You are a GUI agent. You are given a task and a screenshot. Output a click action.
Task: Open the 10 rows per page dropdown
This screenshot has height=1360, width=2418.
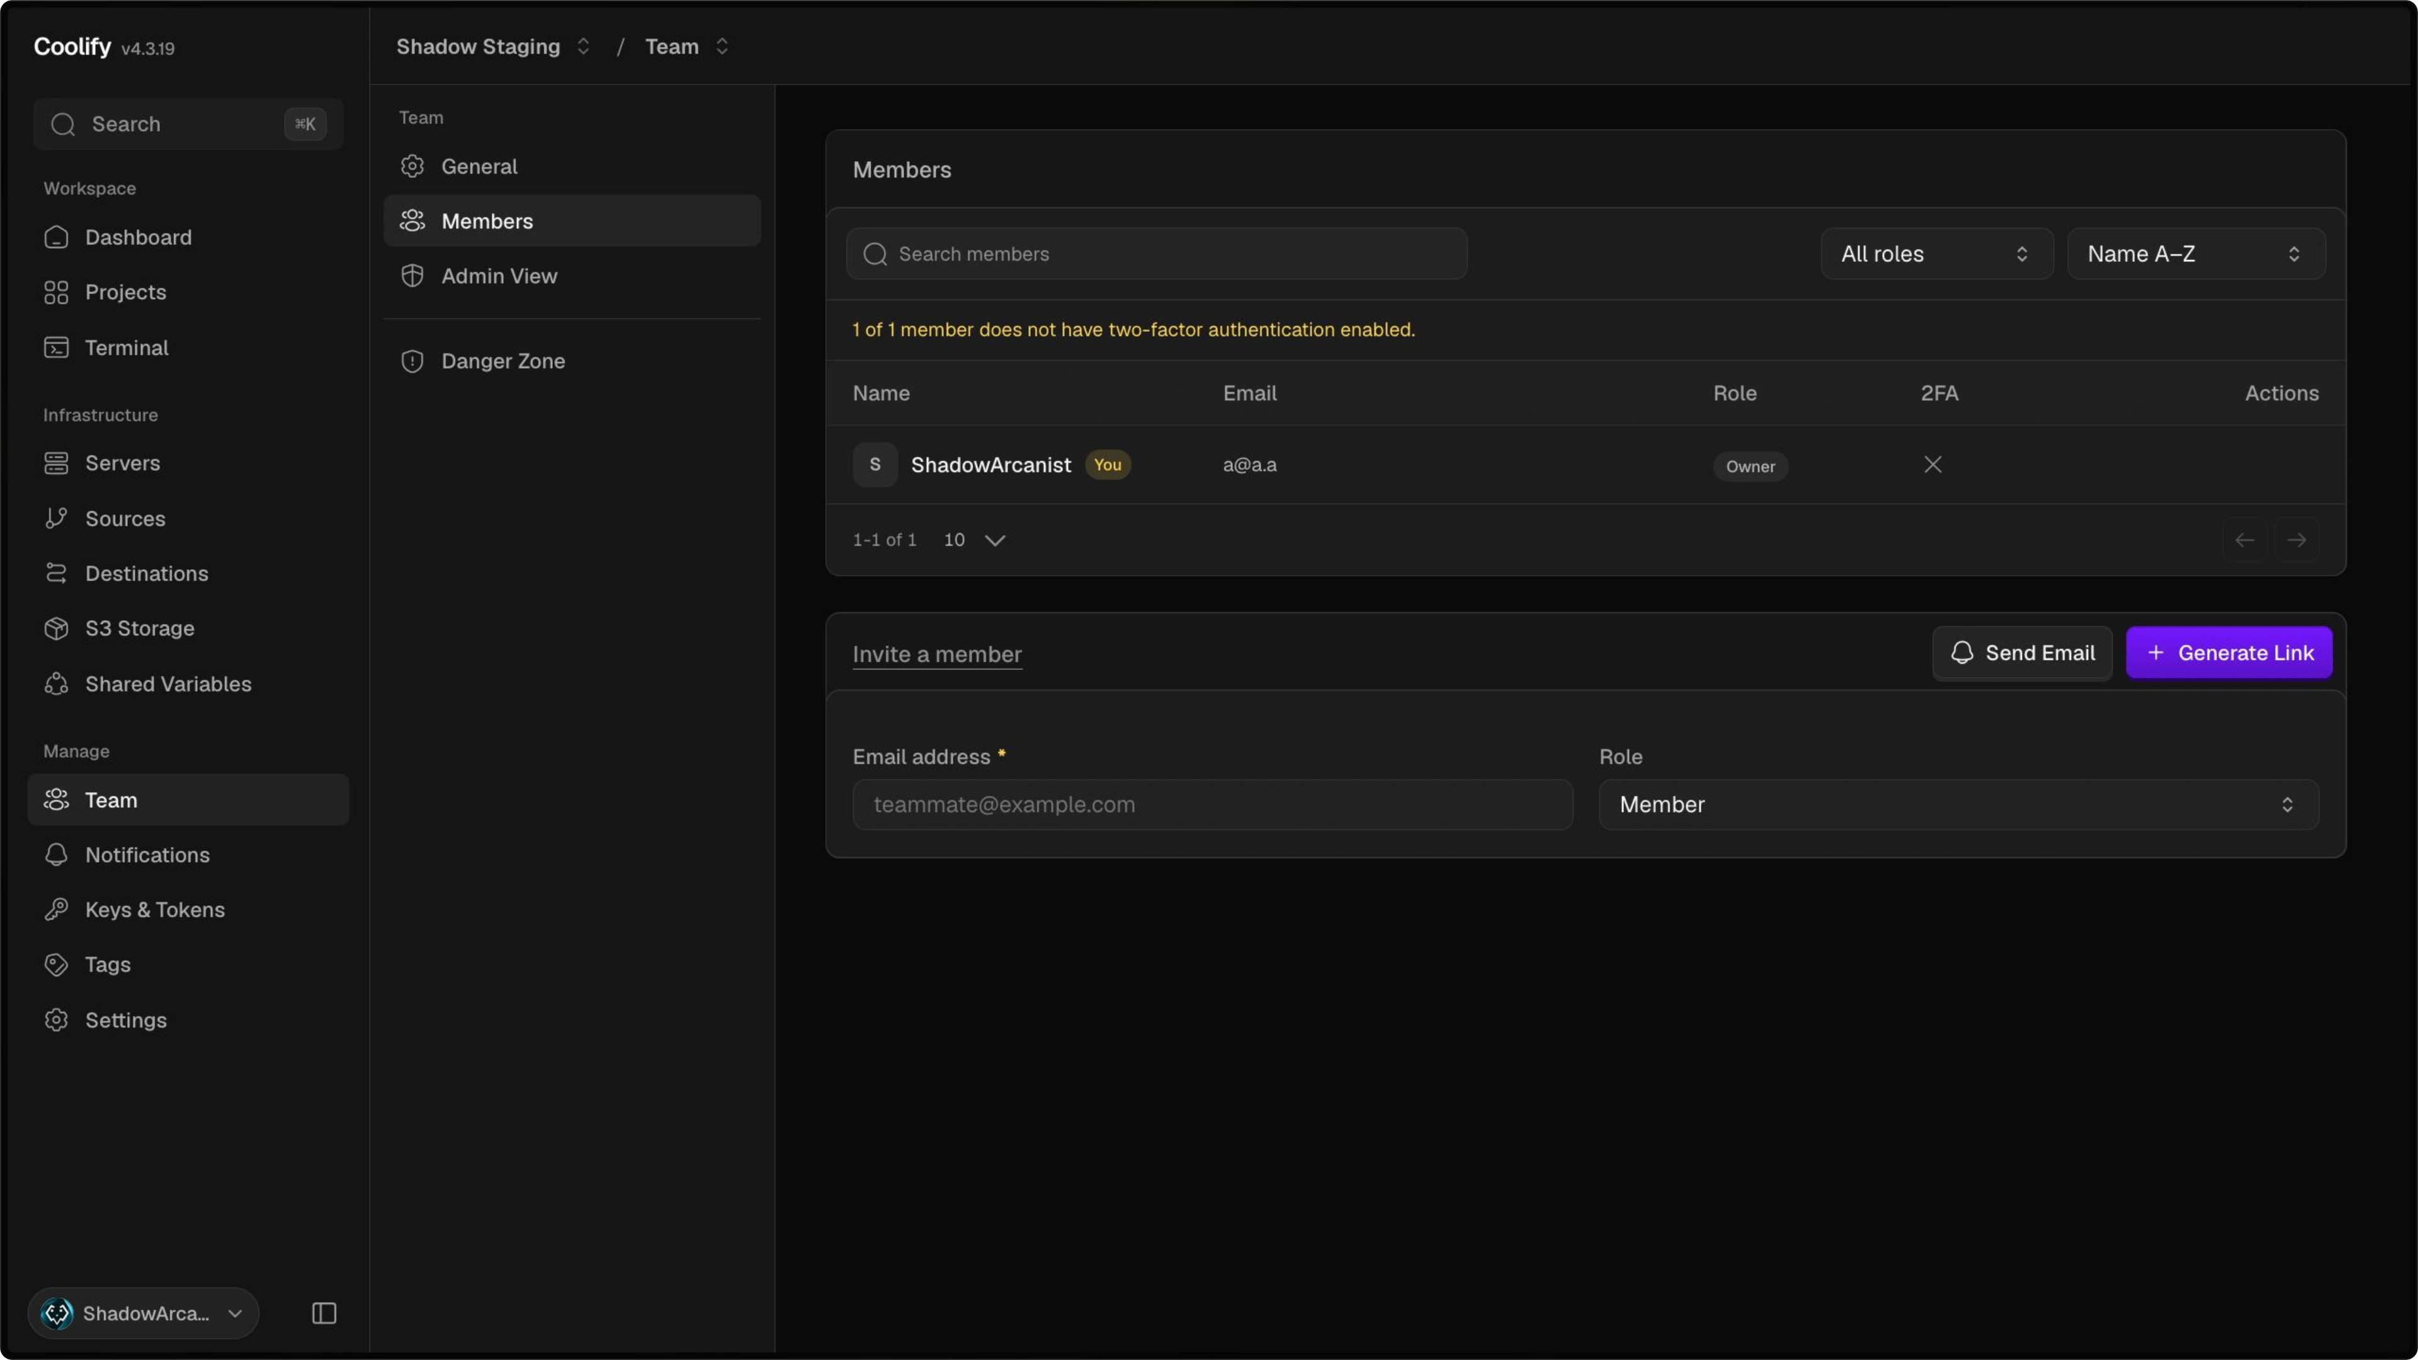[x=974, y=540]
